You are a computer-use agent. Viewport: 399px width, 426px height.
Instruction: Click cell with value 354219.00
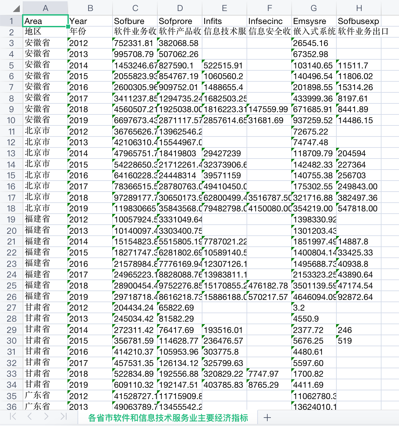[314, 208]
